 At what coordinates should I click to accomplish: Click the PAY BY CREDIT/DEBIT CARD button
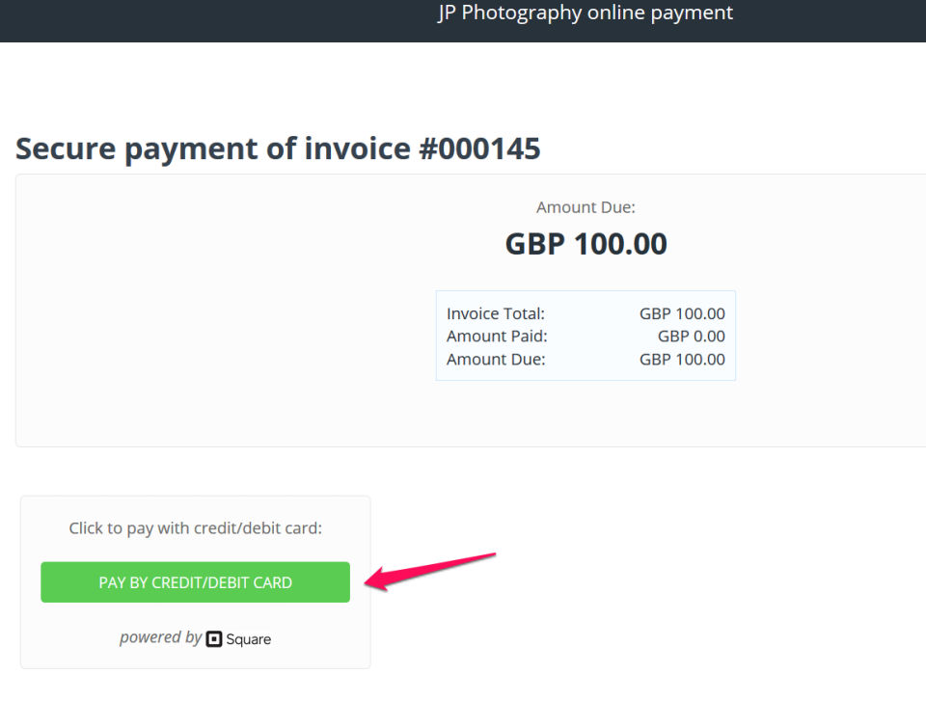tap(195, 582)
